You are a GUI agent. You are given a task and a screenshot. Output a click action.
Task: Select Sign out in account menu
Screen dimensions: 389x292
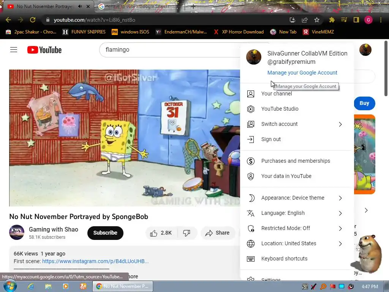click(297, 139)
